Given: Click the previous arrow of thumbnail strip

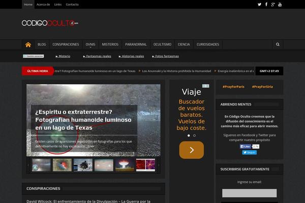Looking at the screenshot, I should click(28, 165).
